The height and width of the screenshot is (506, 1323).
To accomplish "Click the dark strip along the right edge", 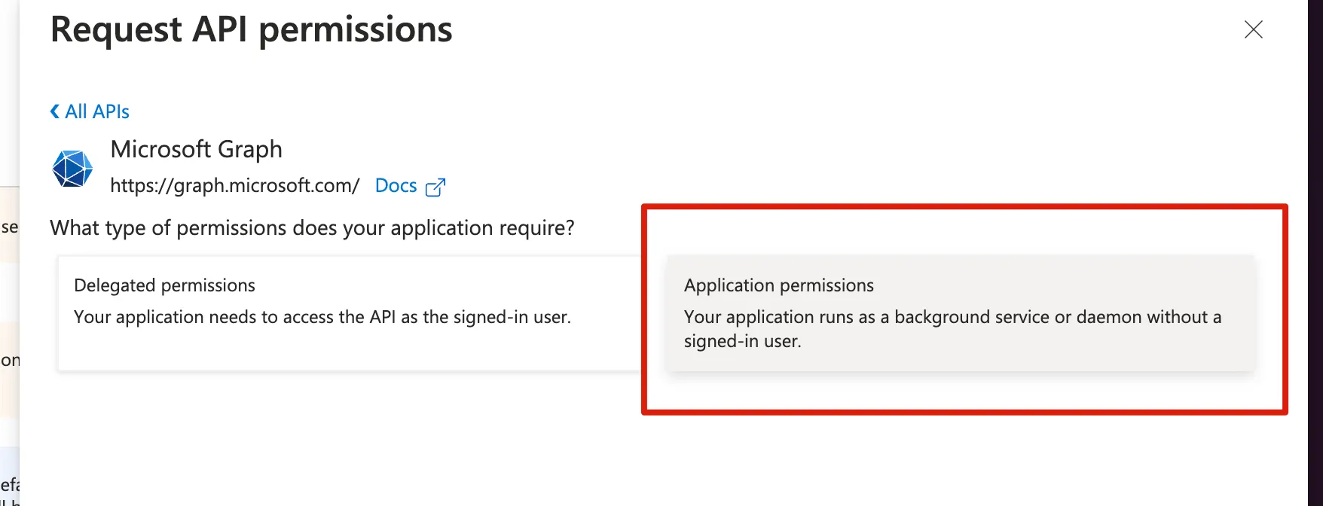I will [x=1315, y=253].
